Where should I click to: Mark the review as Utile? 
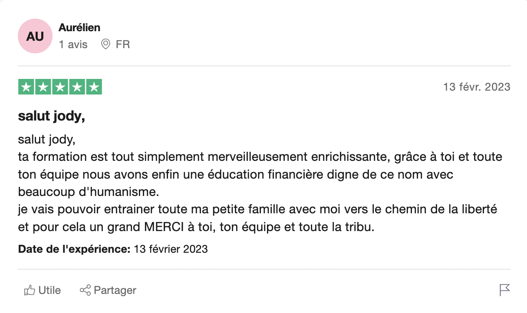49,290
